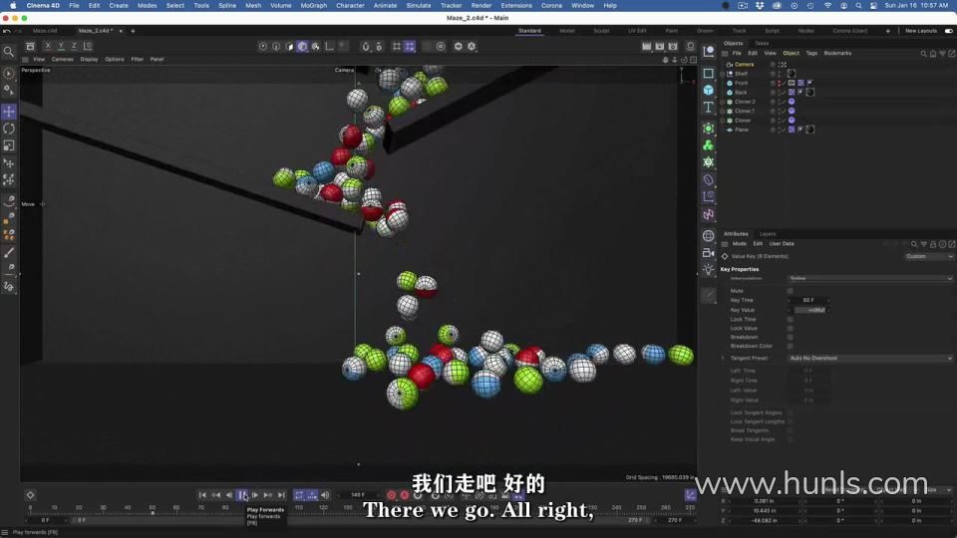
Task: Click the red Record Active Objects button
Action: pos(391,495)
